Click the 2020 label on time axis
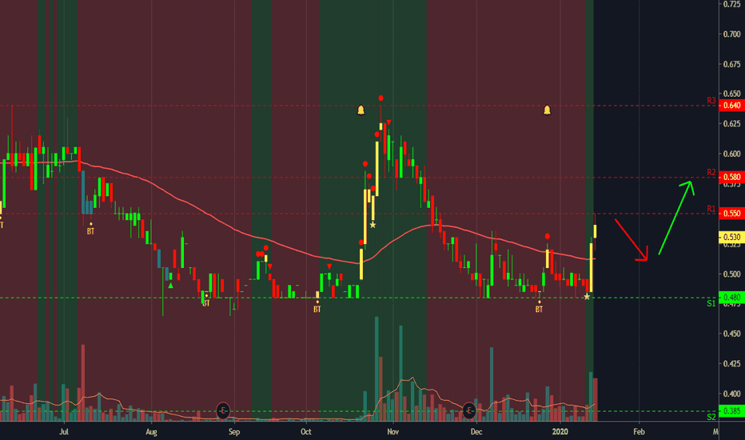This screenshot has width=745, height=440. 560,432
